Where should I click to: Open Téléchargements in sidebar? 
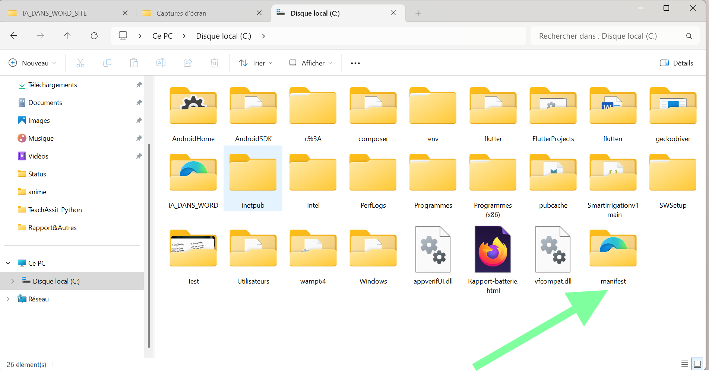coord(53,85)
